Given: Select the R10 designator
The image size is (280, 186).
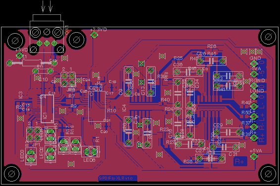Looking at the screenshot, I should point(112,111).
